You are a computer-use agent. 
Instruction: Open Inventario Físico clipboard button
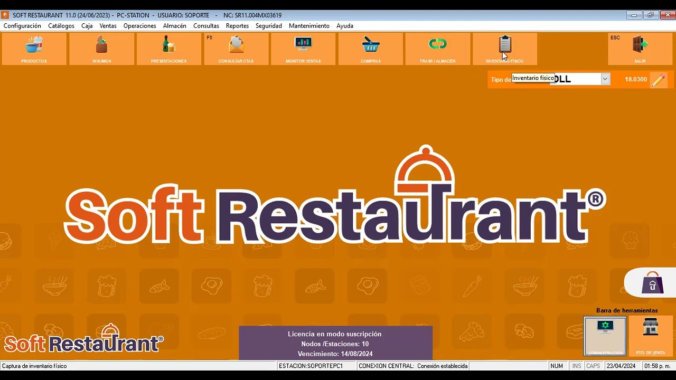click(x=505, y=49)
